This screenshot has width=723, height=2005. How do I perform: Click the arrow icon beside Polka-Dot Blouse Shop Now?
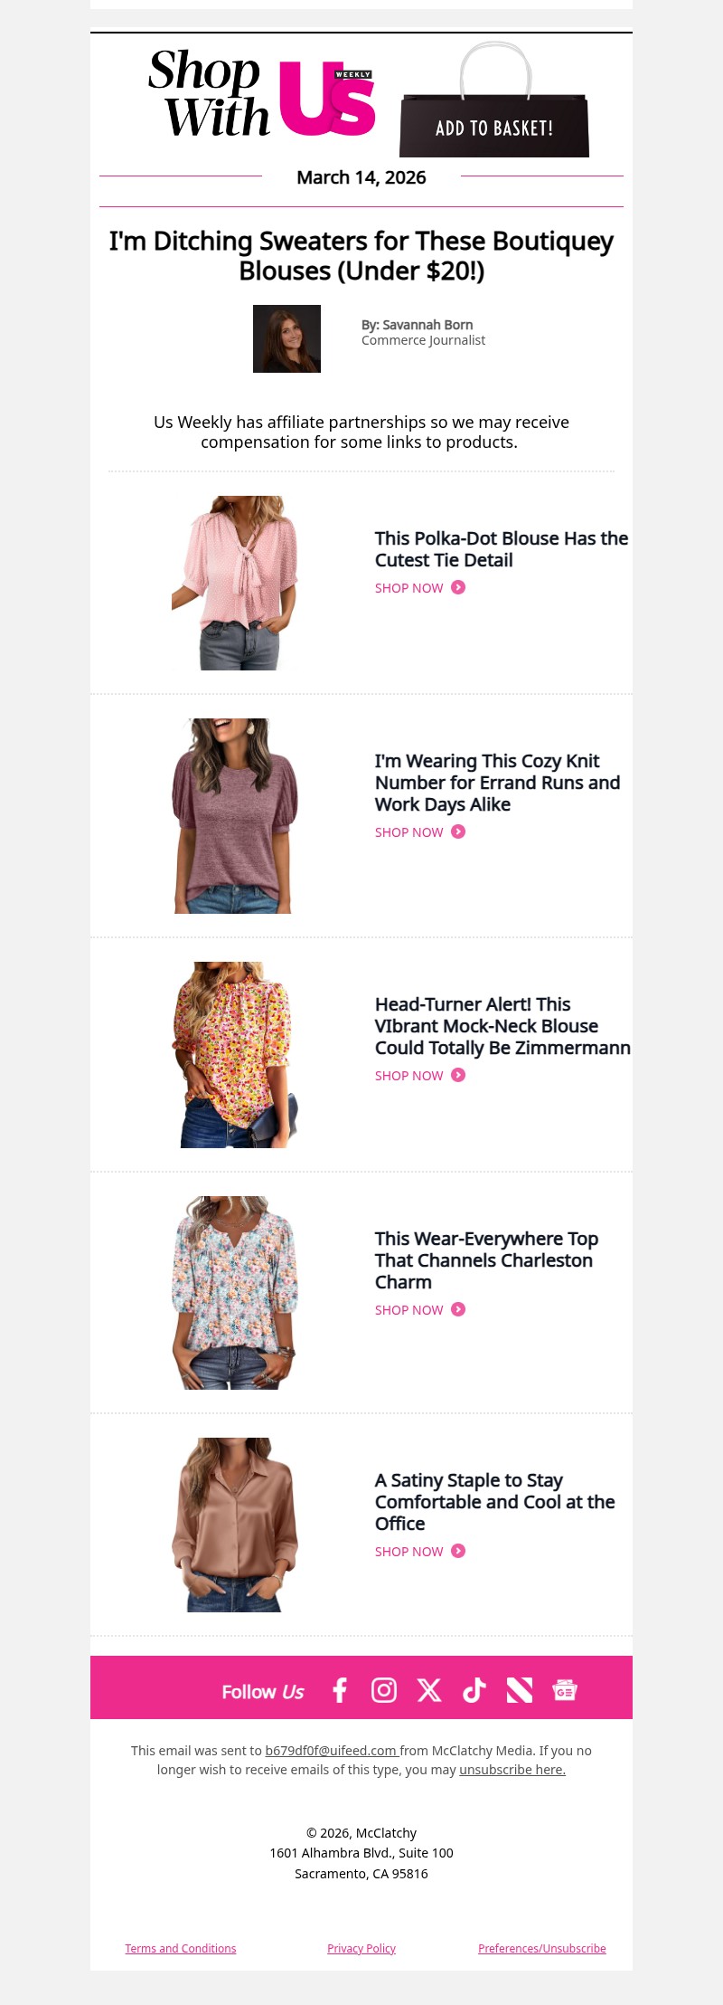point(458,587)
